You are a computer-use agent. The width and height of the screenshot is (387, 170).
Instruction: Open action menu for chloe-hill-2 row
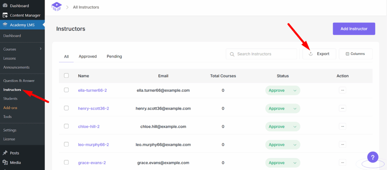tap(342, 127)
